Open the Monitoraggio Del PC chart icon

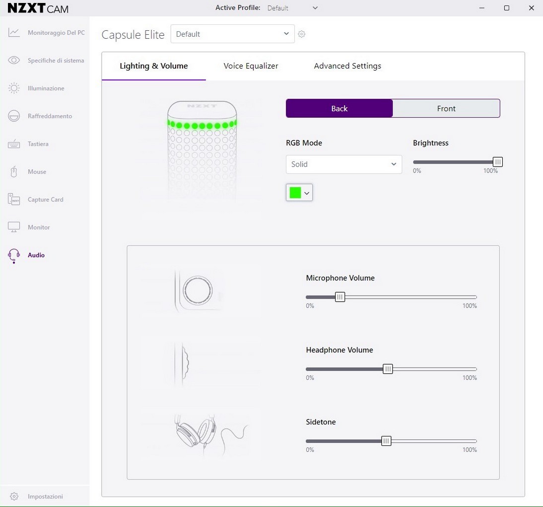(14, 33)
